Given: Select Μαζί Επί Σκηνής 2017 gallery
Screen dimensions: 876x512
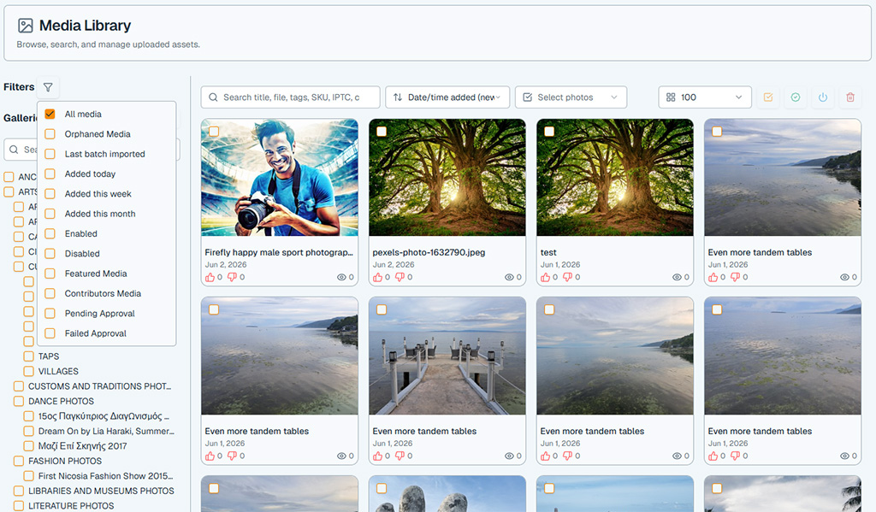Looking at the screenshot, I should (x=83, y=446).
